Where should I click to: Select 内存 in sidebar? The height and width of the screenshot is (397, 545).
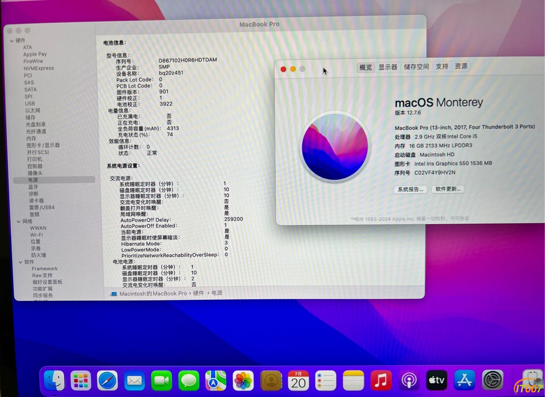click(31, 139)
